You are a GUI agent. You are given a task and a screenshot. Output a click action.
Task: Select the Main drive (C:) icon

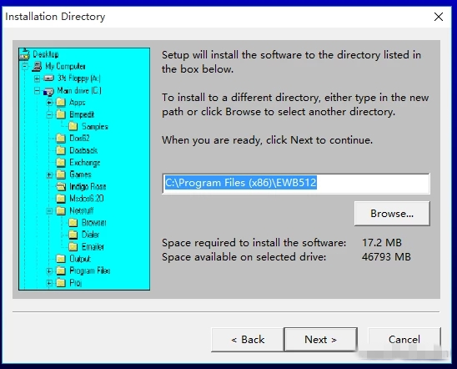(48, 91)
